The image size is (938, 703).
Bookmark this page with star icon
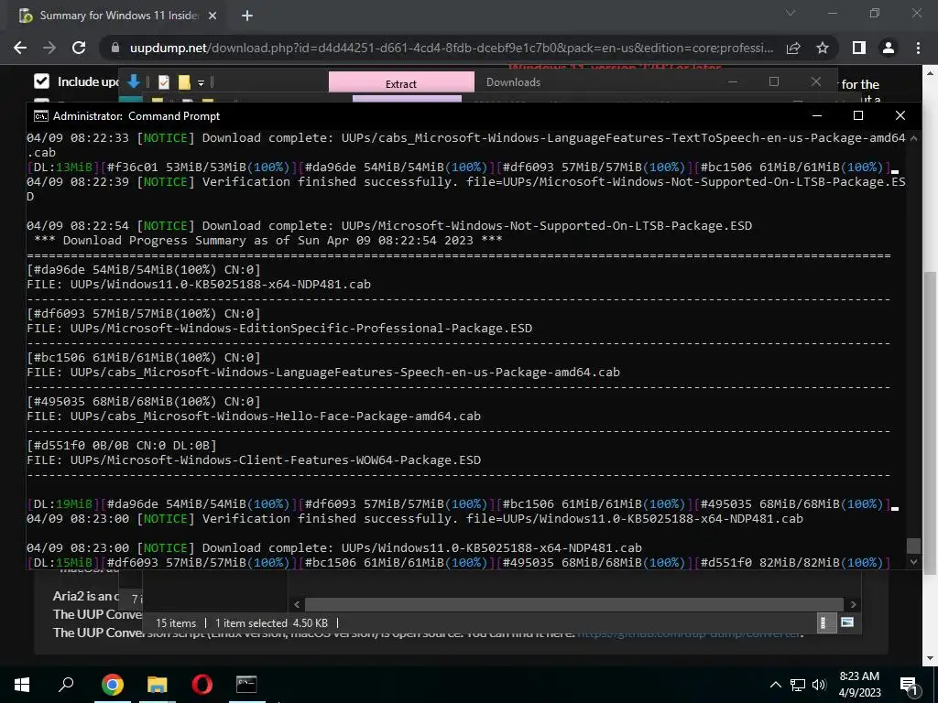(823, 48)
